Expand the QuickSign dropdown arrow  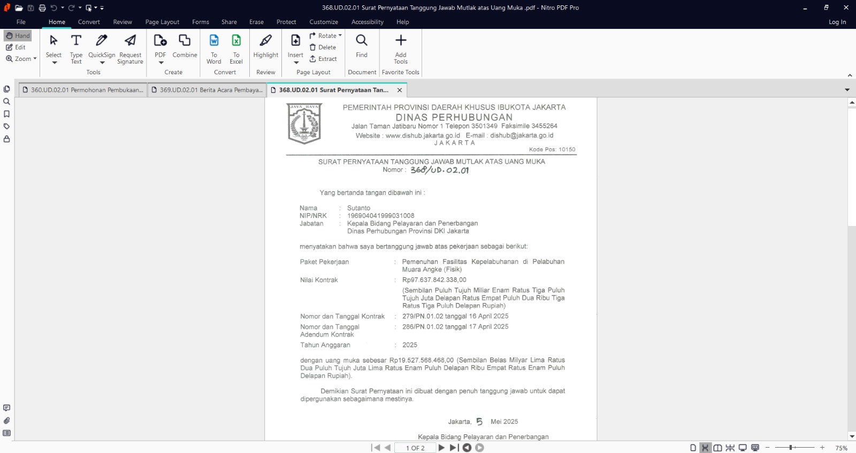pos(102,63)
